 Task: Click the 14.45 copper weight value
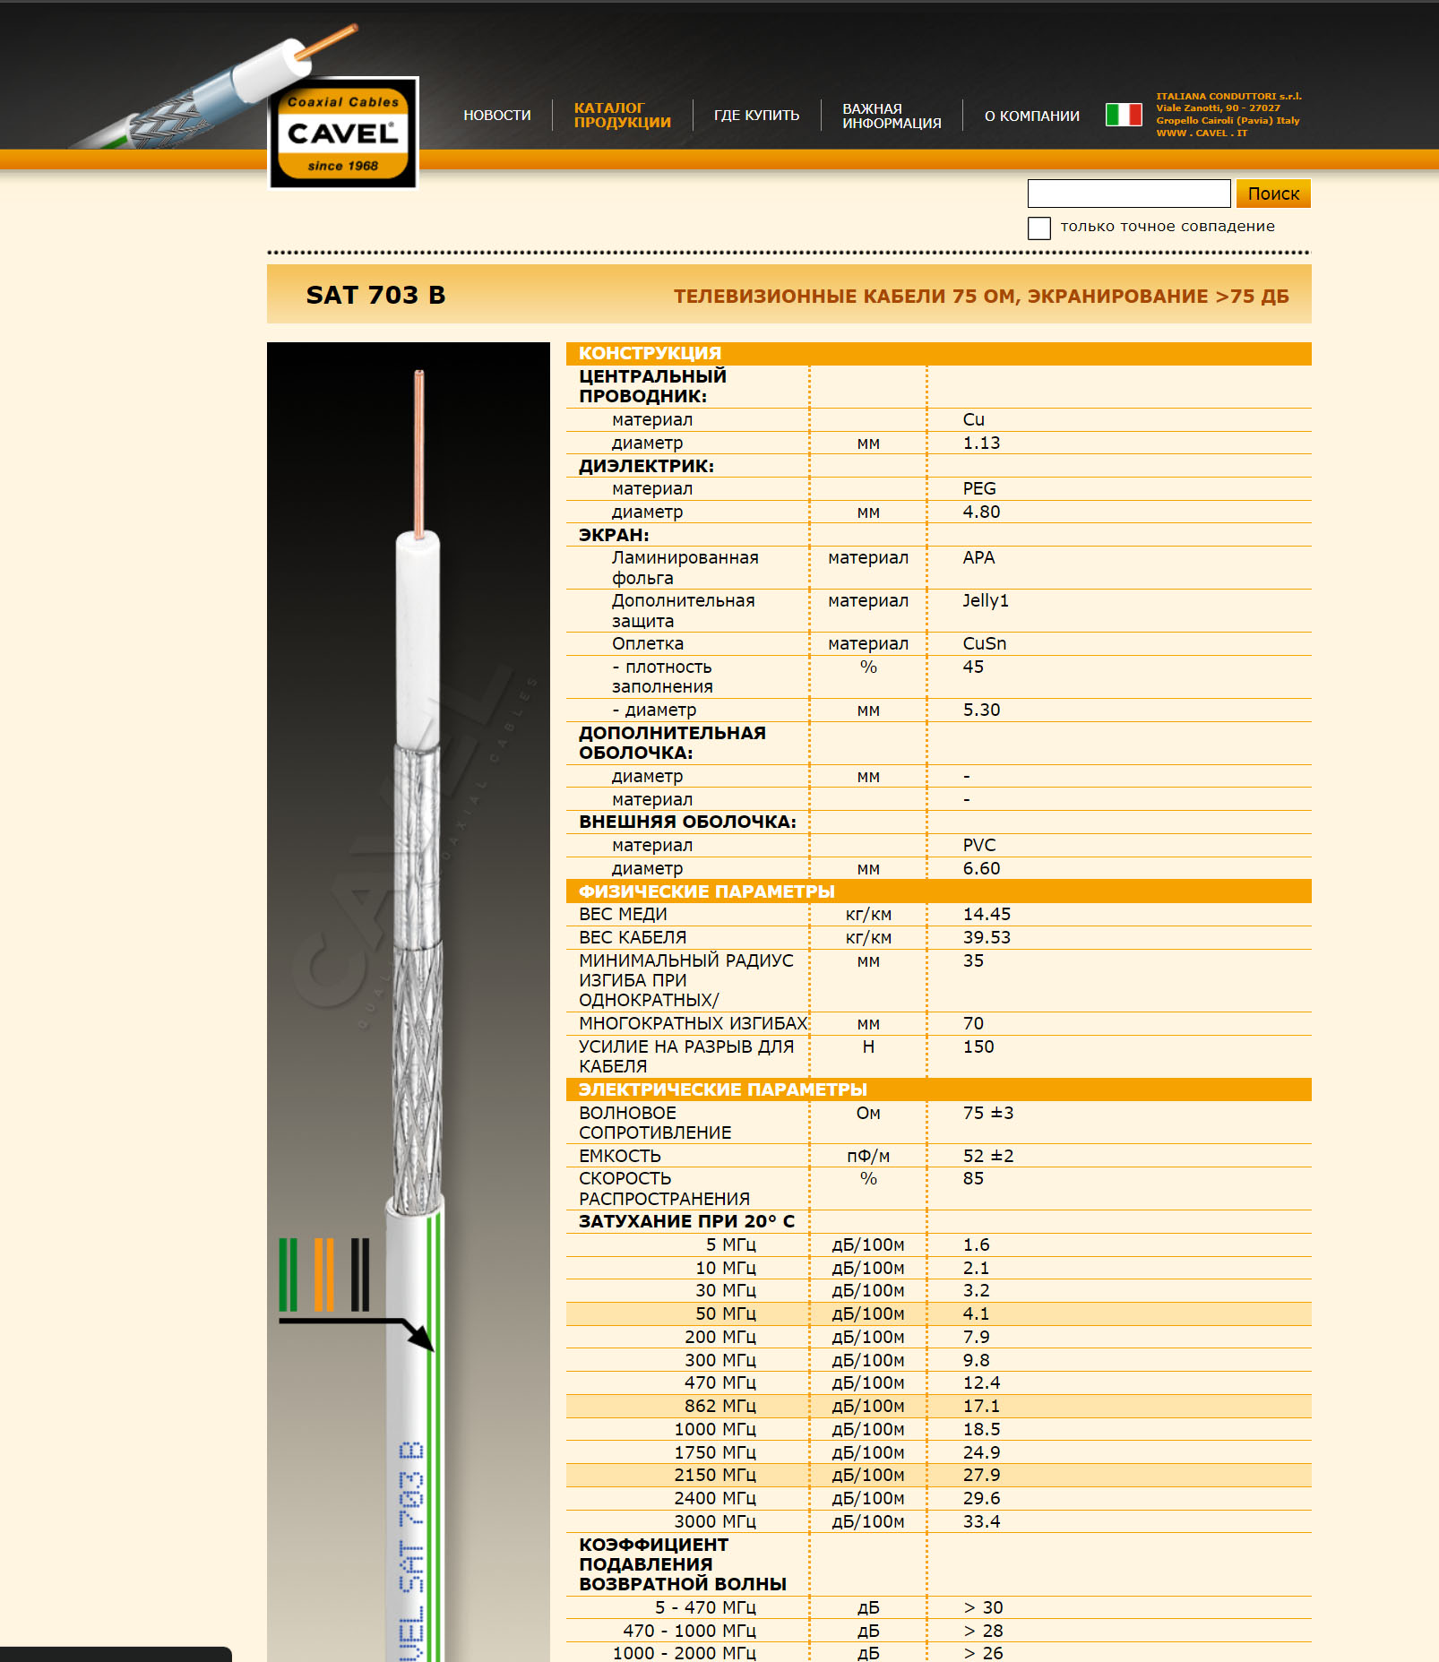tap(987, 914)
